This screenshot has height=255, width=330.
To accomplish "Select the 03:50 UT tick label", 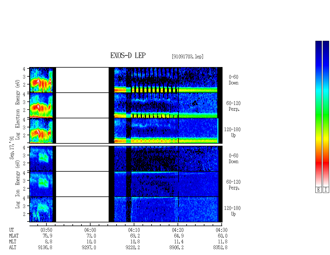I will (x=46, y=230).
